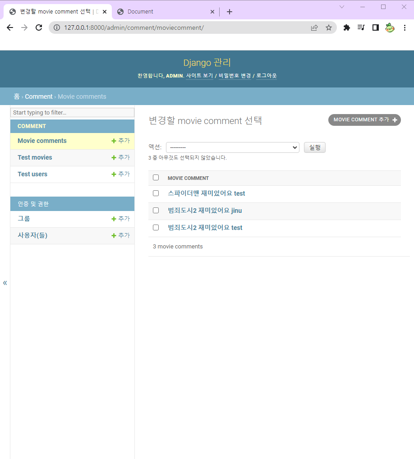Open the Chrome three-dot menu
The width and height of the screenshot is (414, 459).
405,28
